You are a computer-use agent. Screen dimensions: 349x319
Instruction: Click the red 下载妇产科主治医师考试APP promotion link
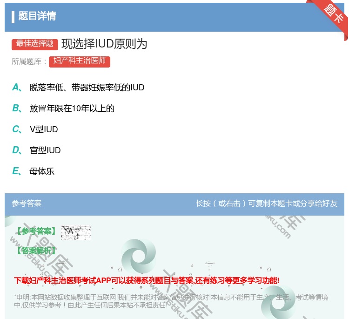tap(147, 280)
